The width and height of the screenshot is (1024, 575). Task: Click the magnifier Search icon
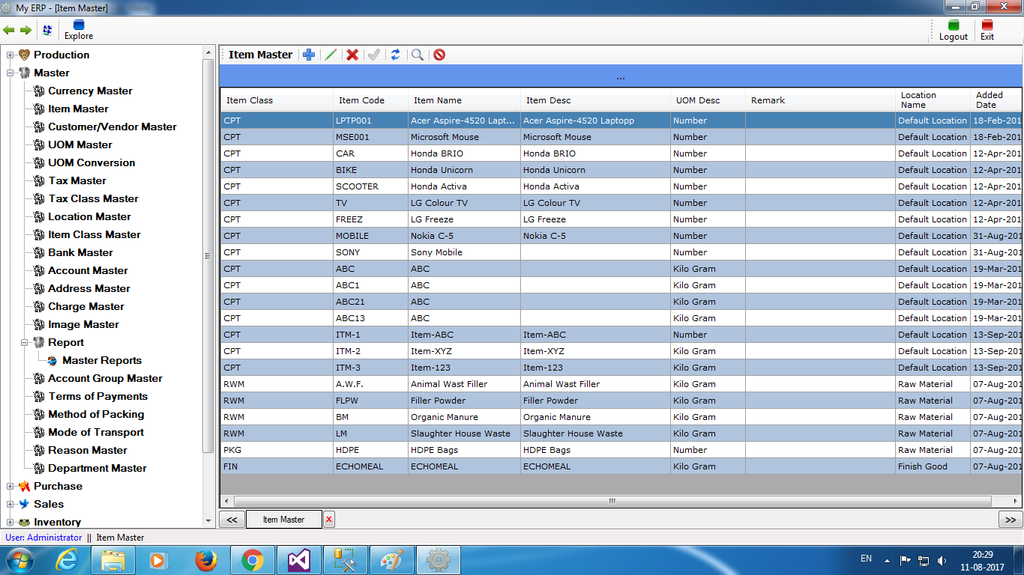click(418, 55)
